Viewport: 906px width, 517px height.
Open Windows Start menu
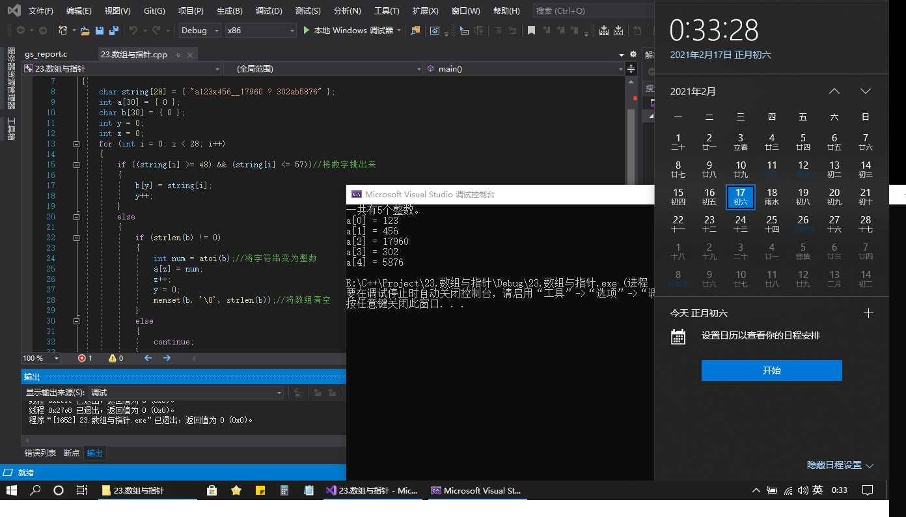(x=12, y=490)
